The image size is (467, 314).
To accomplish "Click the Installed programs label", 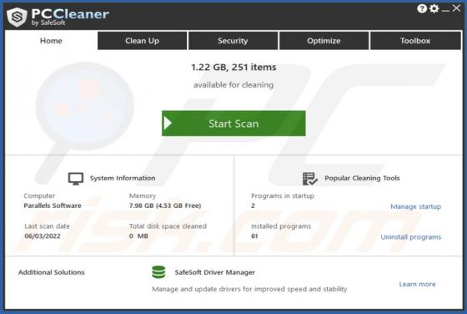I will point(281,226).
